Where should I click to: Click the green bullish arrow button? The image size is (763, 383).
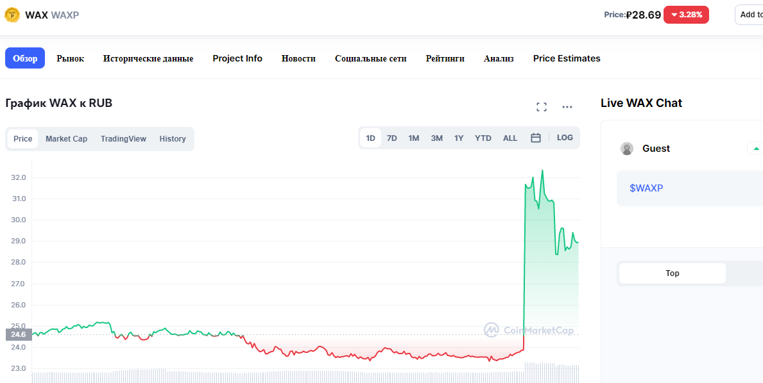(x=756, y=149)
